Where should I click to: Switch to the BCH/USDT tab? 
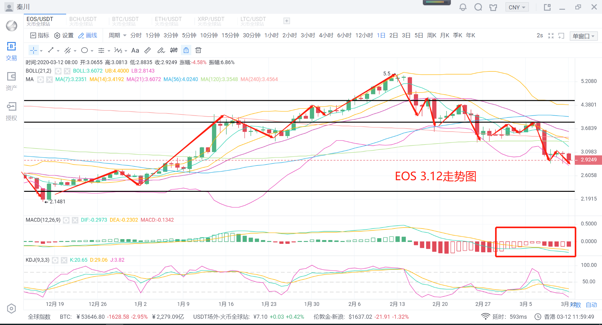(83, 21)
